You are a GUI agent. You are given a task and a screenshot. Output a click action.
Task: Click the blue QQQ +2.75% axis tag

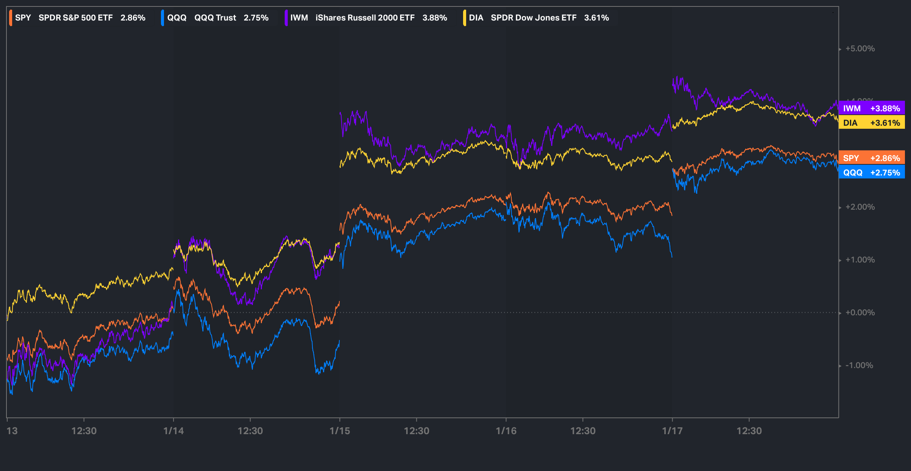point(872,172)
